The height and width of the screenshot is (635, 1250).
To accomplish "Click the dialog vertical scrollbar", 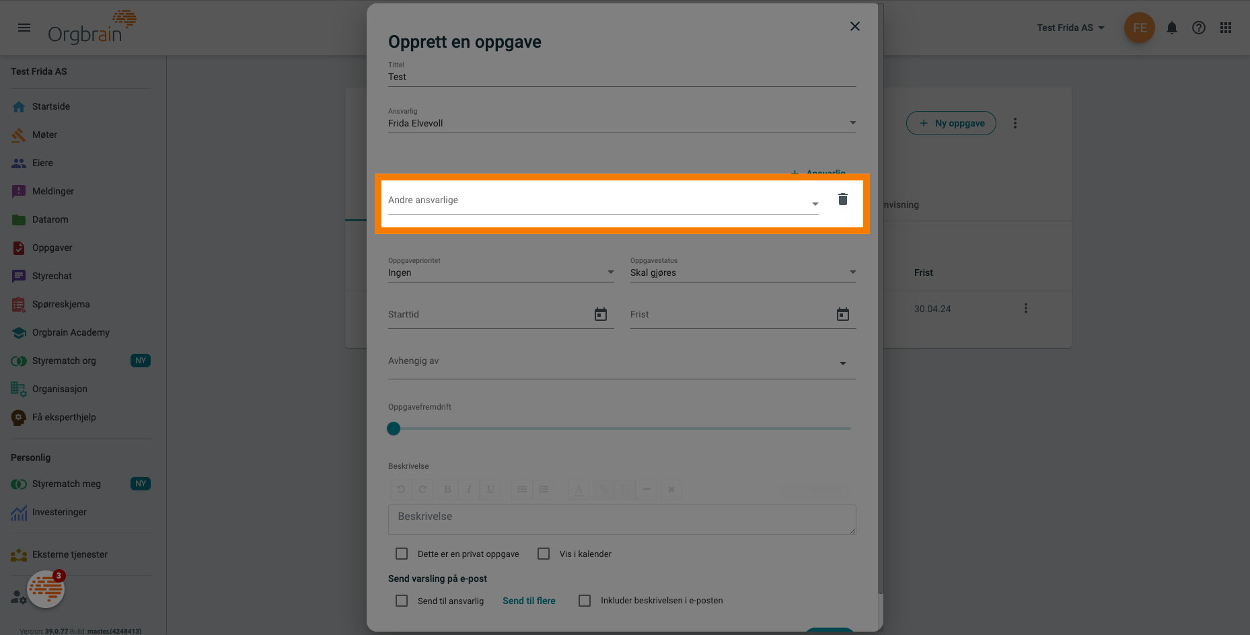I will pyautogui.click(x=881, y=299).
